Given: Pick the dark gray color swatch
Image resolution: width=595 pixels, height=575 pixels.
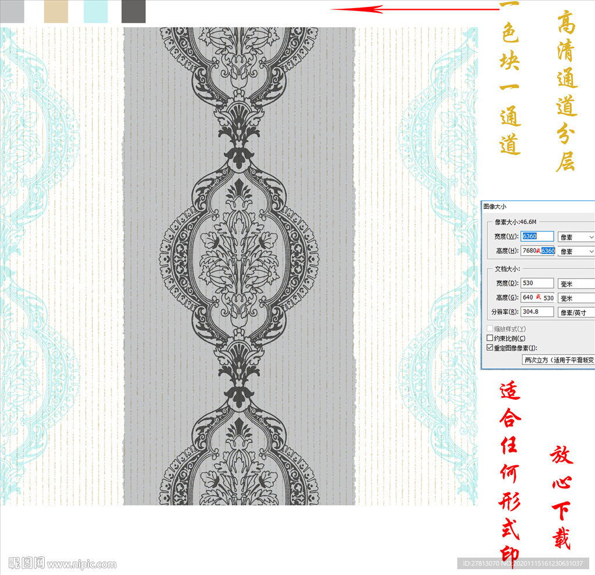Looking at the screenshot, I should (x=134, y=12).
